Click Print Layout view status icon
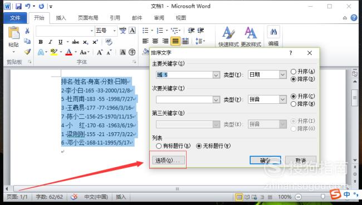Screen dimensions: 362x205 click(239, 197)
